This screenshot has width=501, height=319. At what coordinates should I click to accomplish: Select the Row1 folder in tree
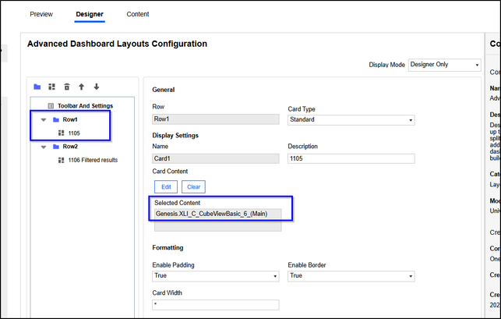tap(70, 120)
